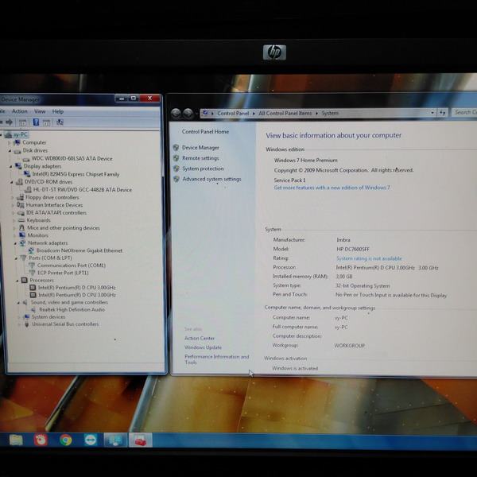Click All Control Panel Items breadcrumb
The image size is (477, 477).
click(x=285, y=113)
